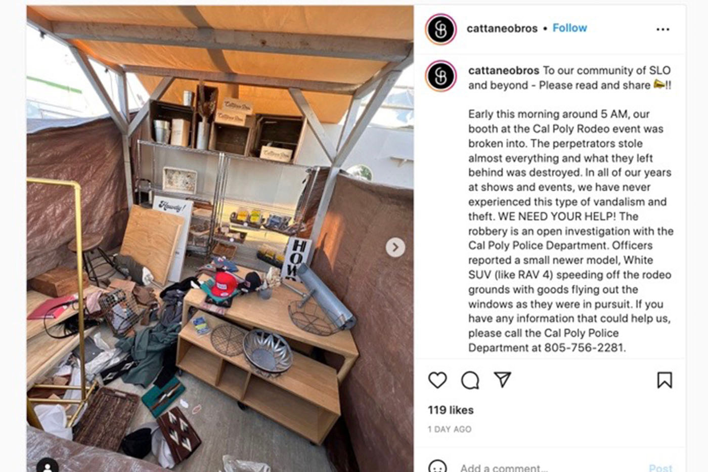Open the 1 DAY AGO timestamp

pos(449,429)
